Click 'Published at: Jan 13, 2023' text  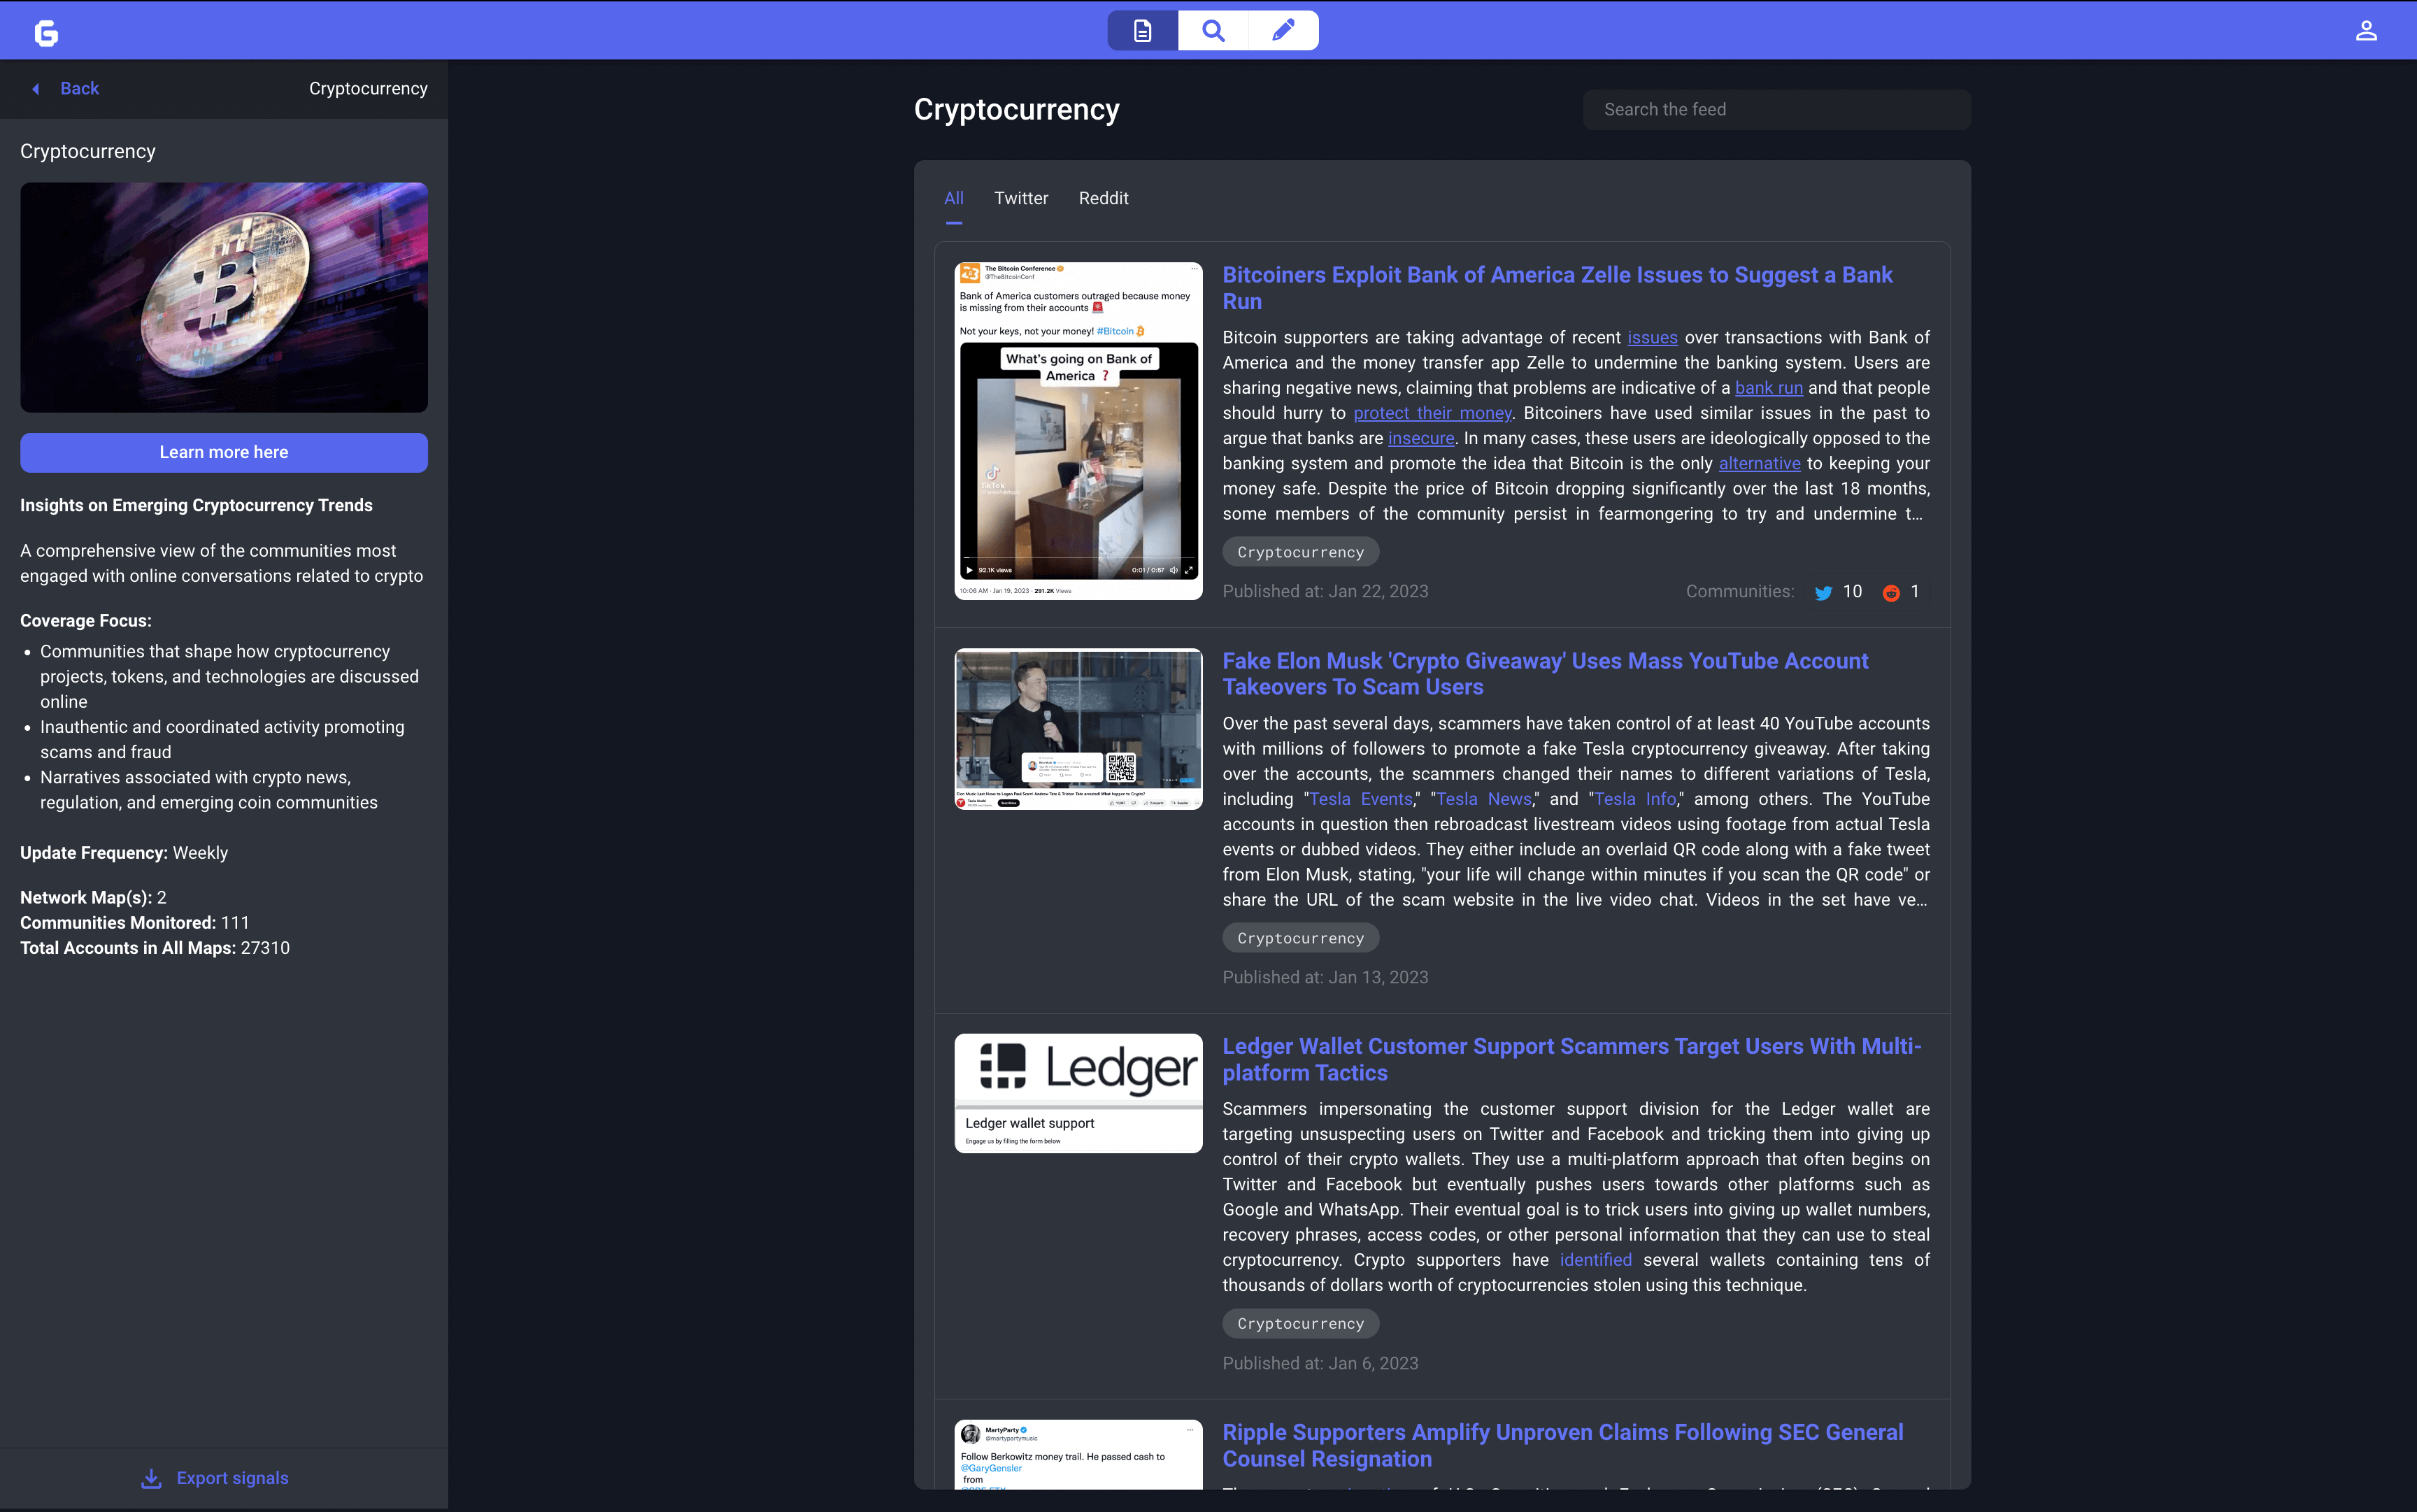point(1325,977)
